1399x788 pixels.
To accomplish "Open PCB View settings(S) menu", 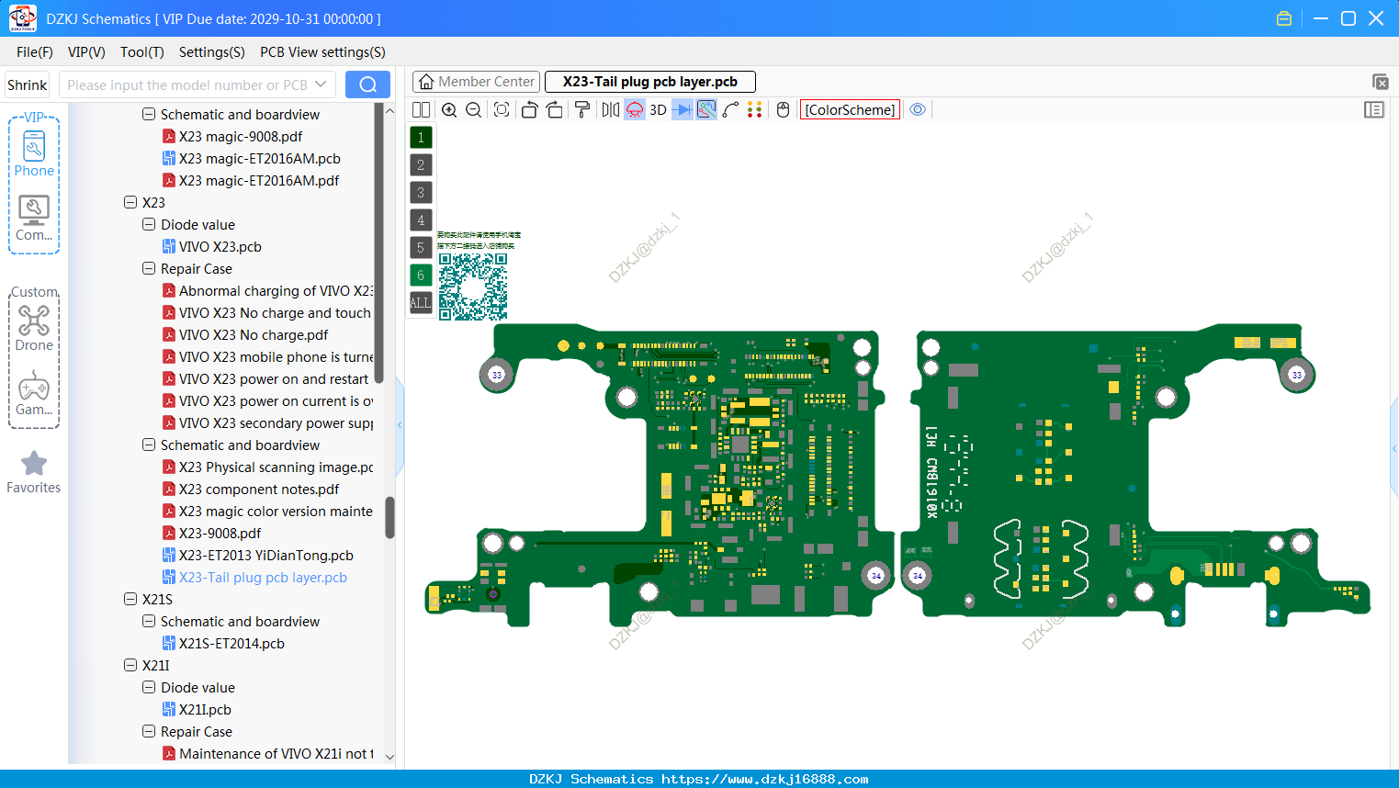I will (322, 52).
